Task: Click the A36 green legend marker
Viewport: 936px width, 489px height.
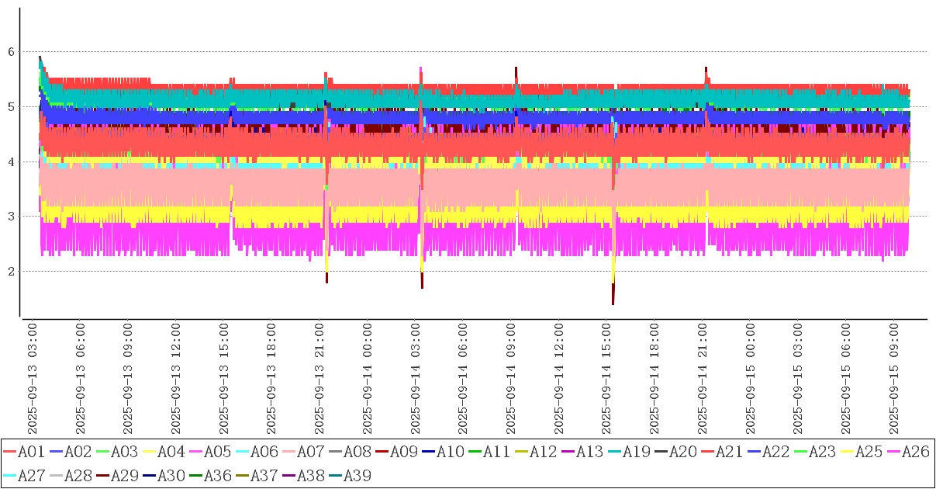Action: [x=195, y=475]
